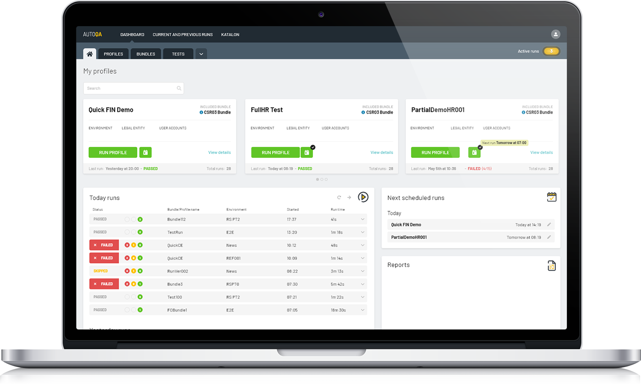Open the Next scheduled runs calendar icon
Viewport: 641px width, 384px height.
[552, 197]
